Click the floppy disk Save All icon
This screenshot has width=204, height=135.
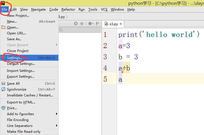3,83
